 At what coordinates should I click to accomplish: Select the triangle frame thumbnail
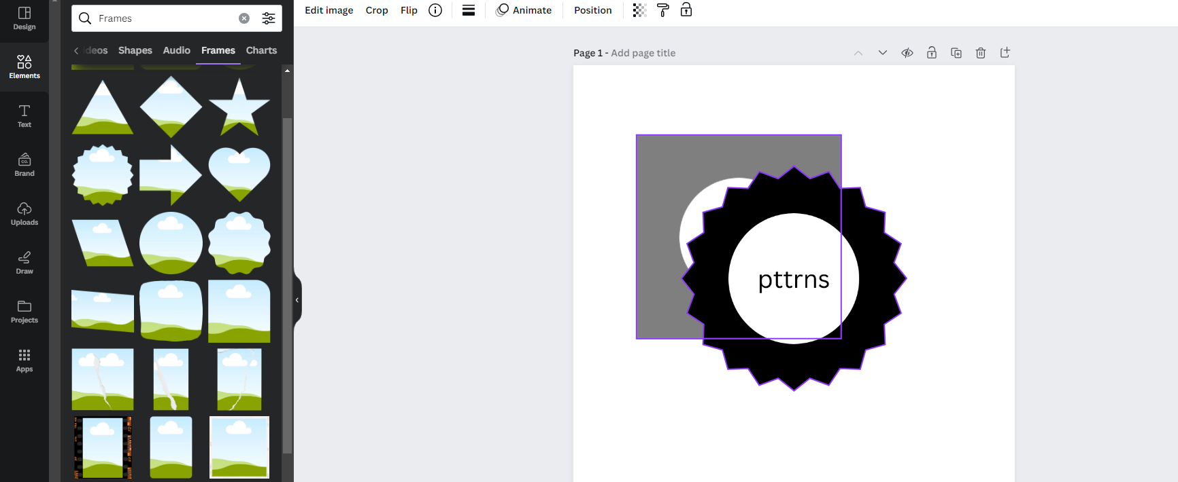[x=103, y=107]
